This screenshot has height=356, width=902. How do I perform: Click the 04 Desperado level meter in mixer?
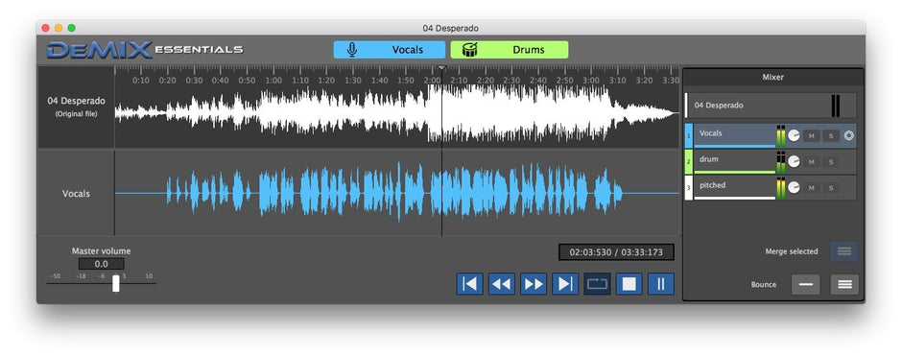coord(835,106)
